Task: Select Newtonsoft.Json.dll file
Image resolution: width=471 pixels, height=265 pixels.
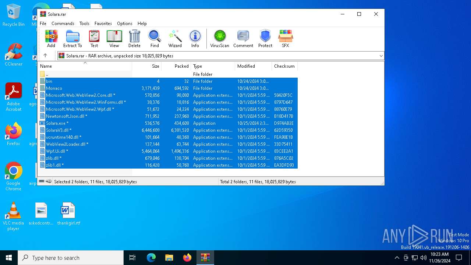Action: tap(168, 116)
